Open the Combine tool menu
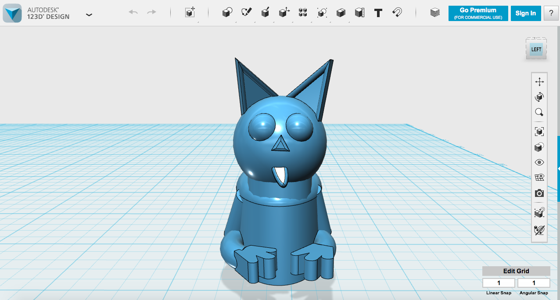The image size is (560, 300). [x=341, y=12]
